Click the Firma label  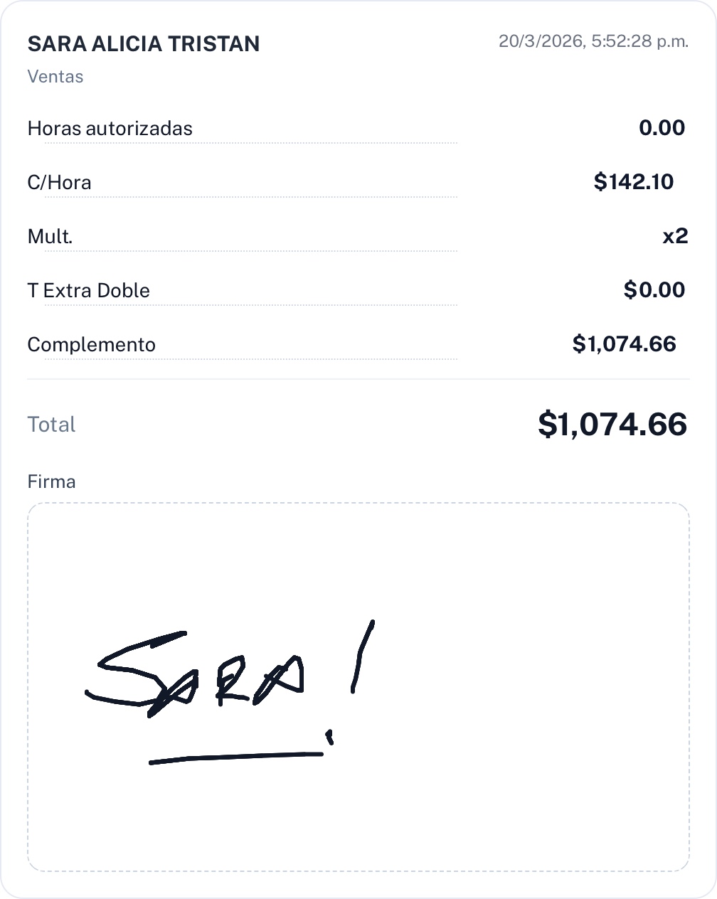tap(51, 482)
